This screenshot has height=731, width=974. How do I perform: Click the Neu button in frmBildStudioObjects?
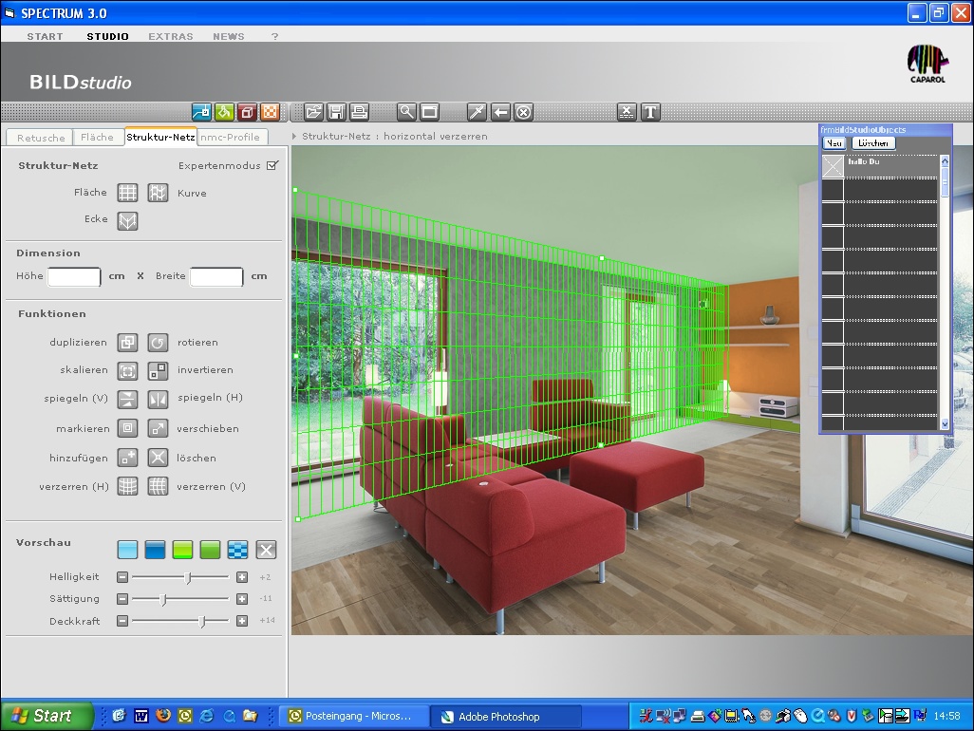coord(833,142)
